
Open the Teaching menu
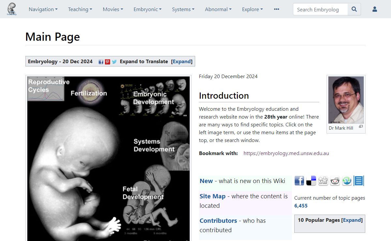(80, 9)
